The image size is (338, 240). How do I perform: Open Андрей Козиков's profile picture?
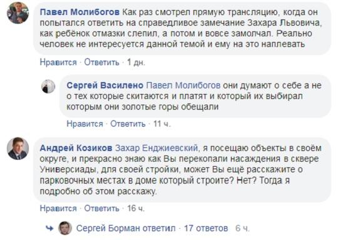(x=18, y=149)
